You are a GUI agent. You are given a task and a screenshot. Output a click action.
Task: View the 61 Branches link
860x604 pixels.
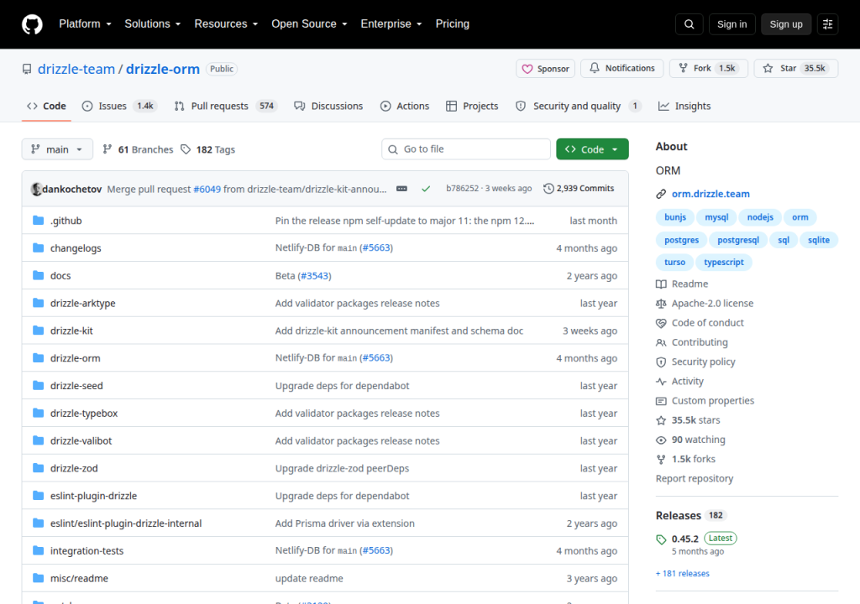138,149
